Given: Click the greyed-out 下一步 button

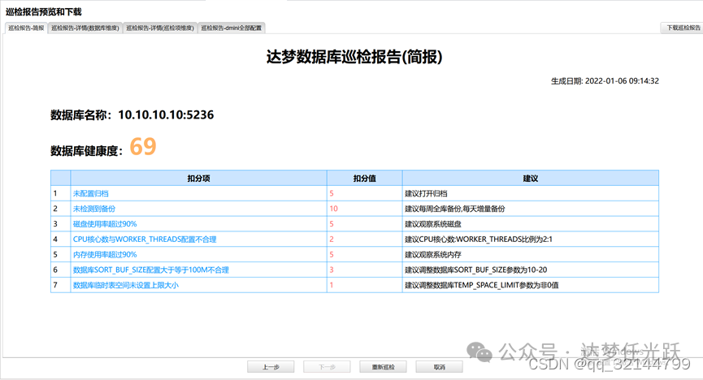Looking at the screenshot, I should (x=327, y=367).
